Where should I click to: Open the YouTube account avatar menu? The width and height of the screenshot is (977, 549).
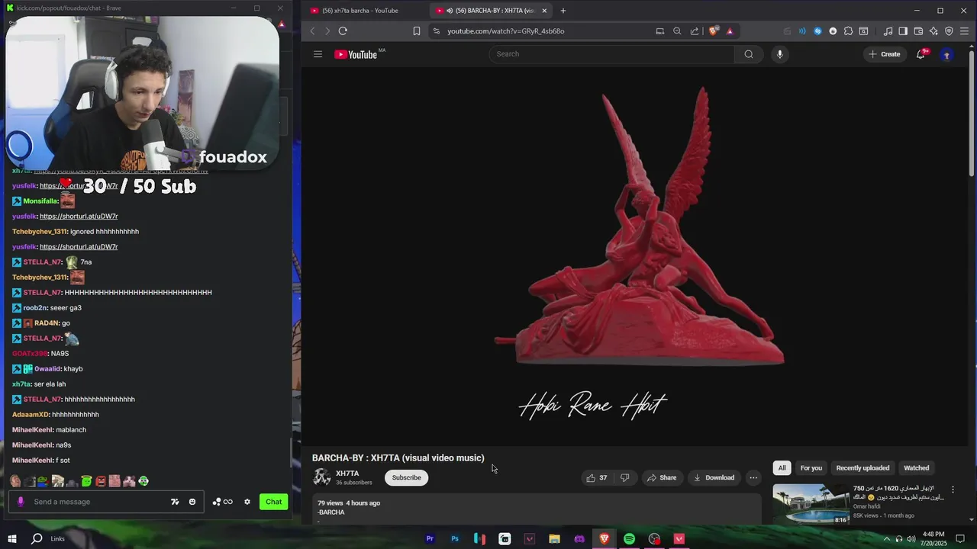[946, 54]
